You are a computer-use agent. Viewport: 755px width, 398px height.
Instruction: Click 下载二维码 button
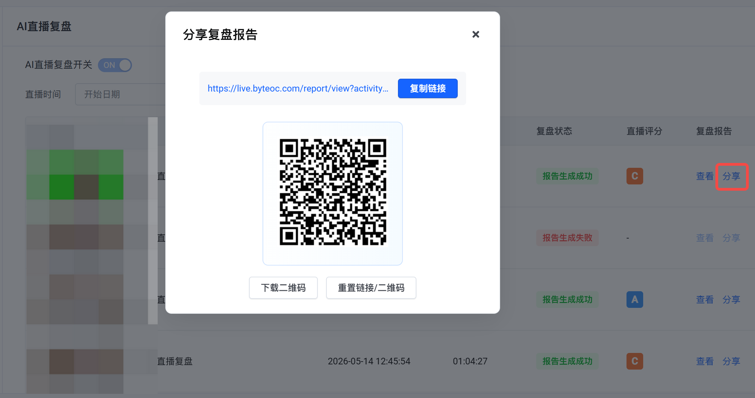(x=283, y=288)
